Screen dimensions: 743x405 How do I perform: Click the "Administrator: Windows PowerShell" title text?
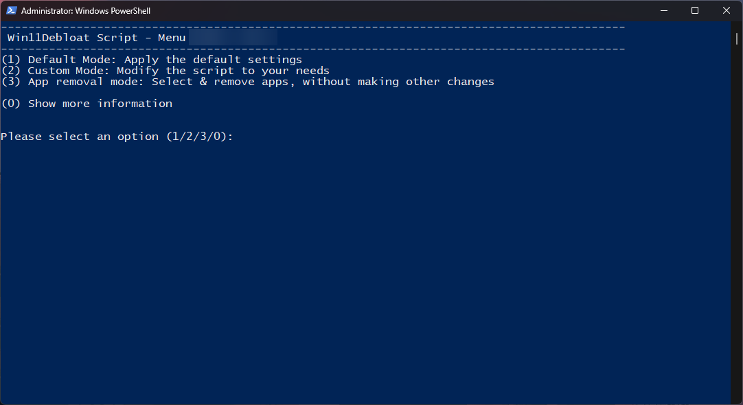pos(86,11)
